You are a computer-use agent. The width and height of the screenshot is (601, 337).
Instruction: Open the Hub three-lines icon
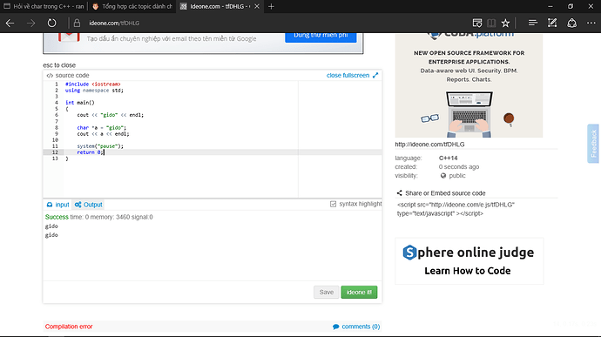pyautogui.click(x=533, y=23)
